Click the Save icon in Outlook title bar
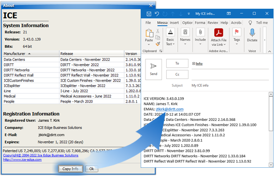The height and width of the screenshot is (176, 276). [149, 14]
